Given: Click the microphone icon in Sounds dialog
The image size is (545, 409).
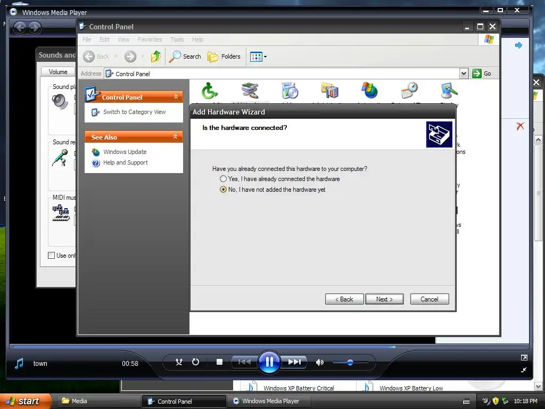Looking at the screenshot, I should pos(60,158).
